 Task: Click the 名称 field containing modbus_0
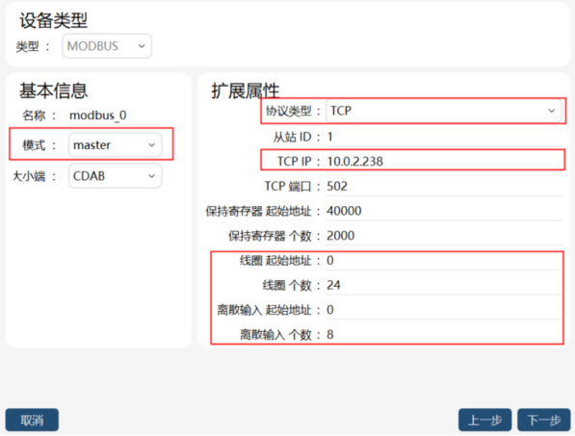tap(116, 115)
